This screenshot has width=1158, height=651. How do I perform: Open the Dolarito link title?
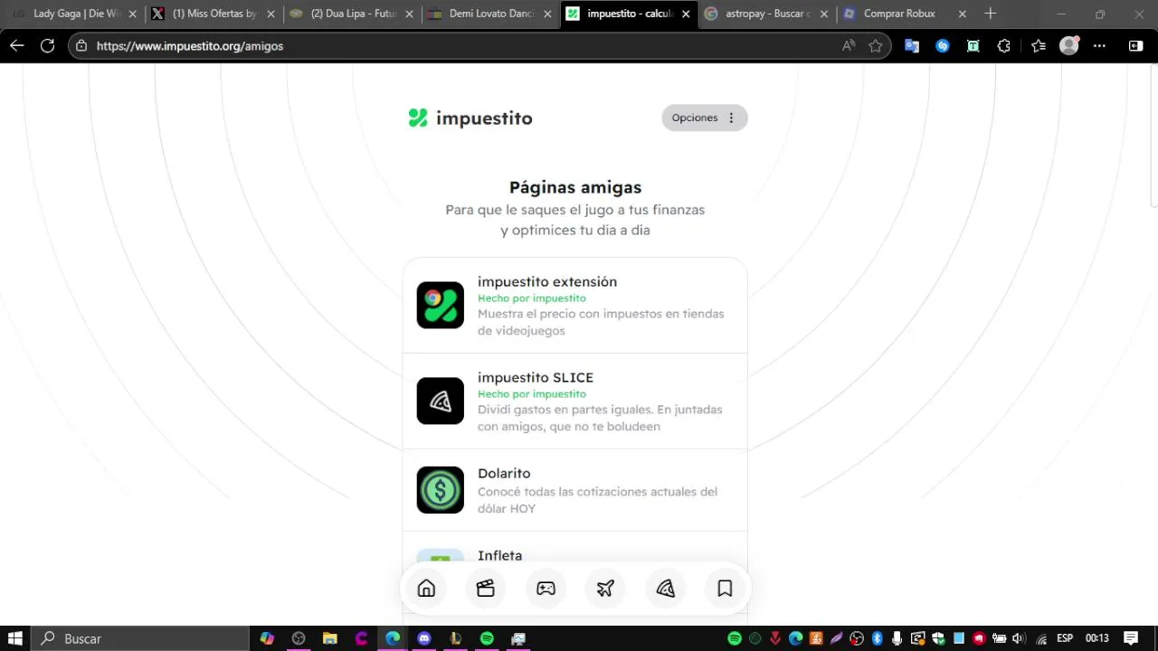[504, 473]
